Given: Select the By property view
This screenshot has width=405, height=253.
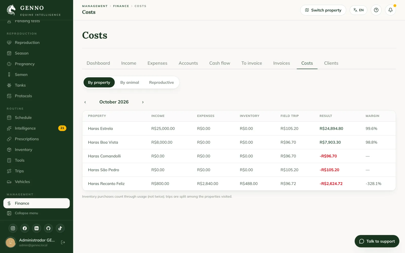Looking at the screenshot, I should (x=99, y=82).
